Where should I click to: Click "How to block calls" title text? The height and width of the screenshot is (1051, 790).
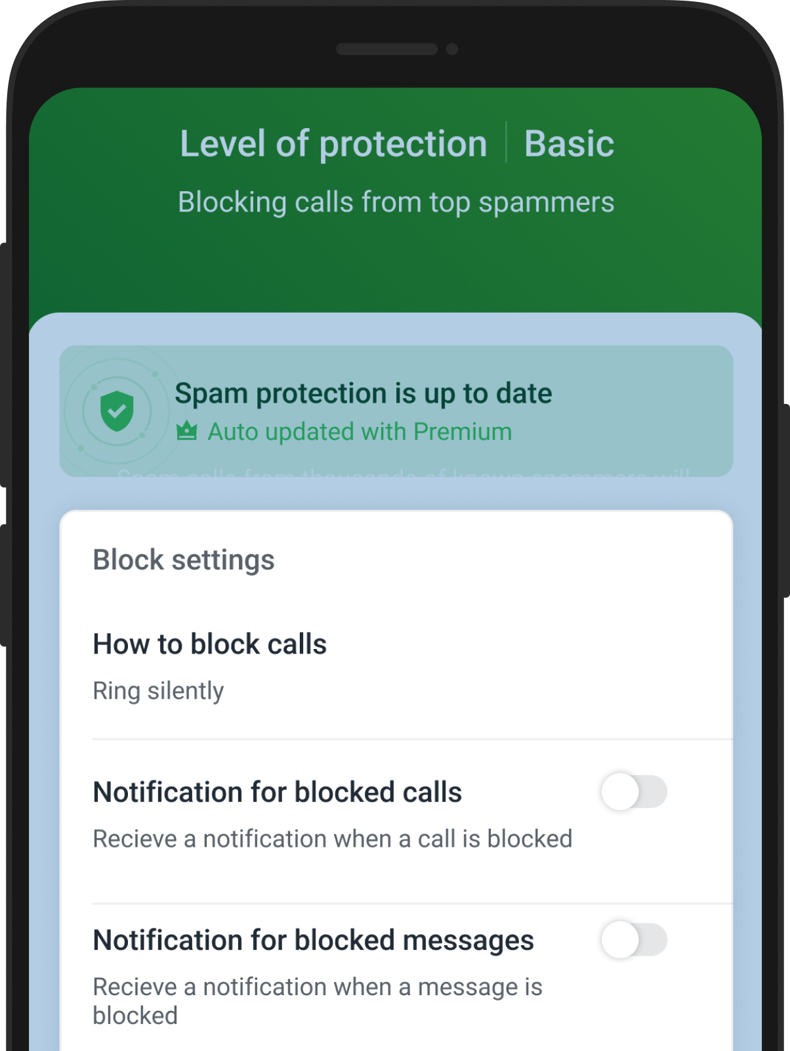209,644
